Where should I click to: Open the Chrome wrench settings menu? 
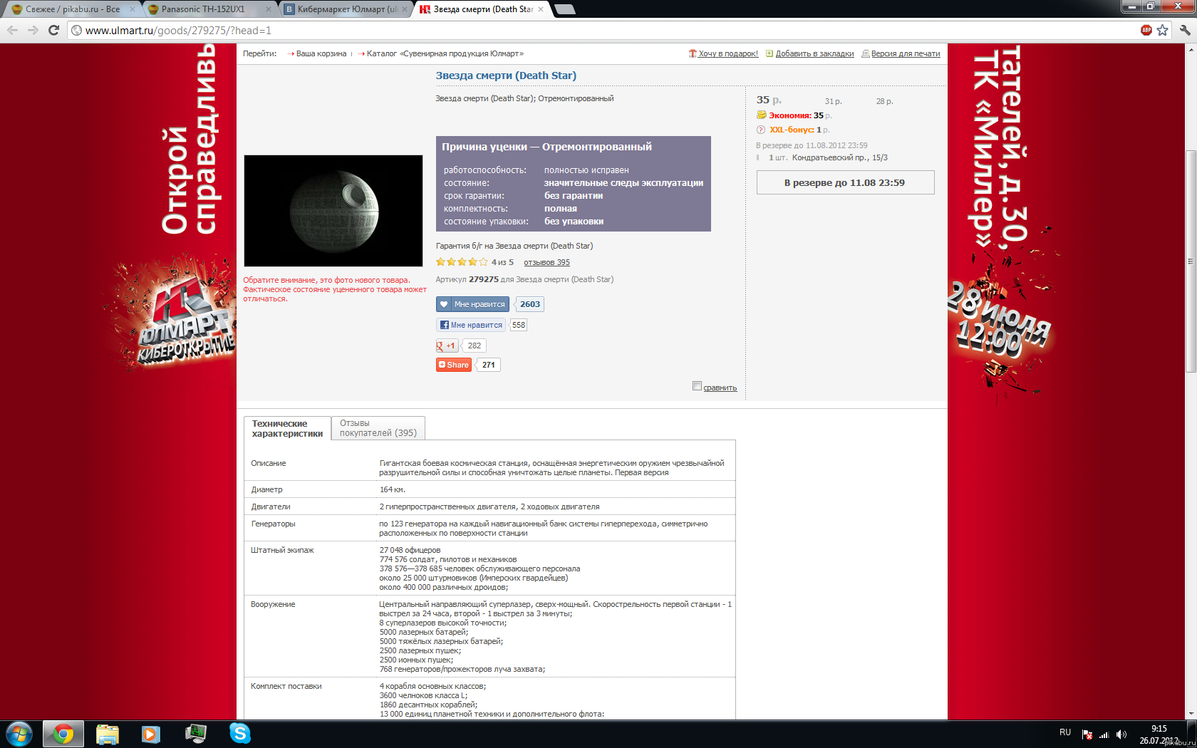1184,30
